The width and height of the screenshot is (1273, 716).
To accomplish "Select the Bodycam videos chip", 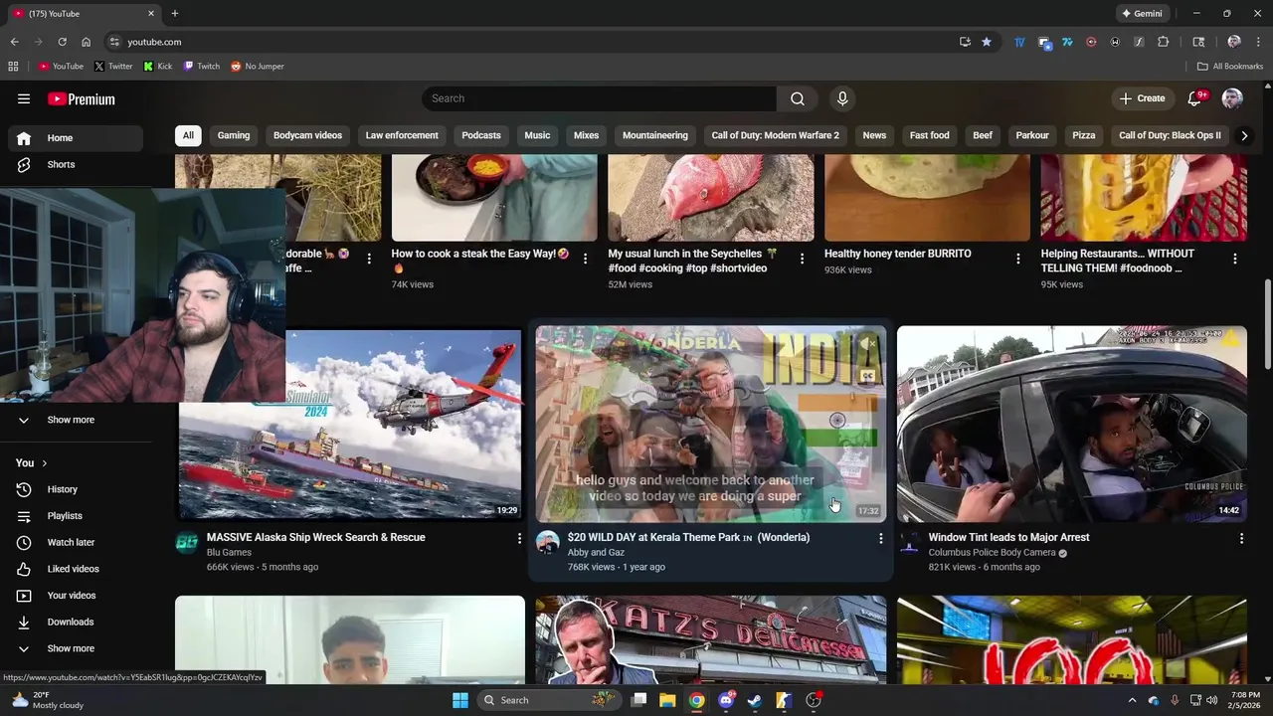I will coord(307,135).
